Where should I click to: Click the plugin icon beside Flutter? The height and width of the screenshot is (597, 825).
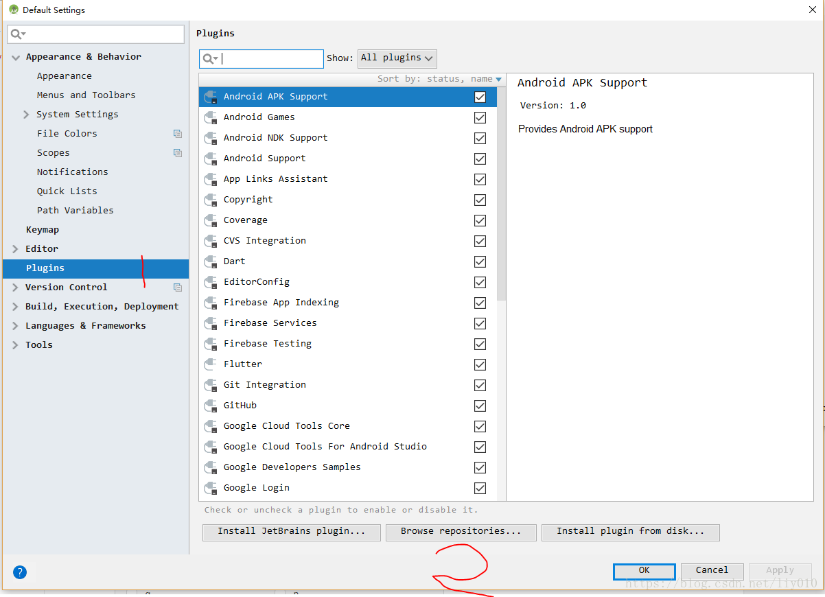(211, 364)
